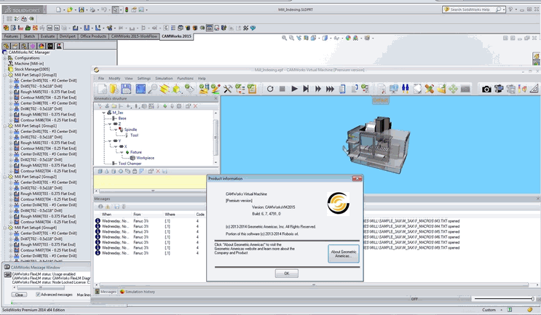
Task: Click the wrench and hammer tools icon
Action: coord(228,89)
